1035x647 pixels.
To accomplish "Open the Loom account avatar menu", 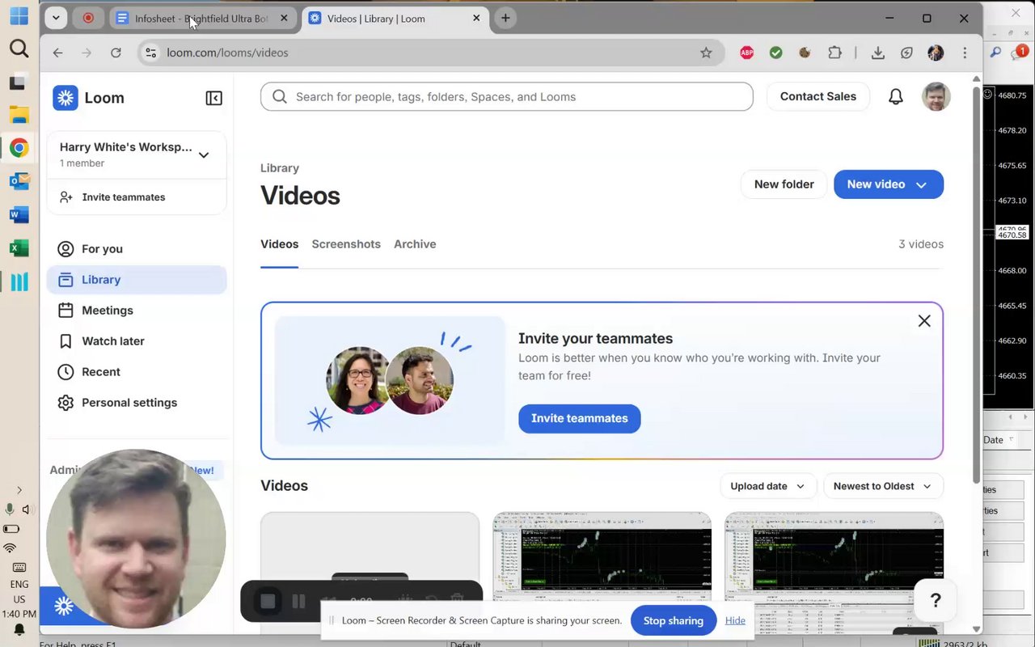I will tap(936, 96).
